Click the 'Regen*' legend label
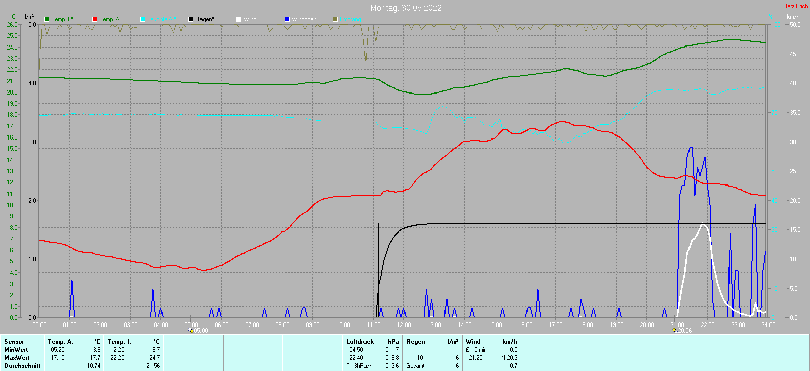Image resolution: width=810 pixels, height=371 pixels. tap(205, 19)
